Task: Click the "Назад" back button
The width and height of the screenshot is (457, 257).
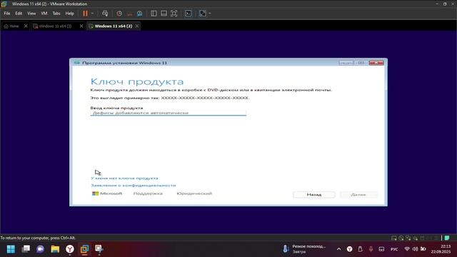Action: click(314, 194)
